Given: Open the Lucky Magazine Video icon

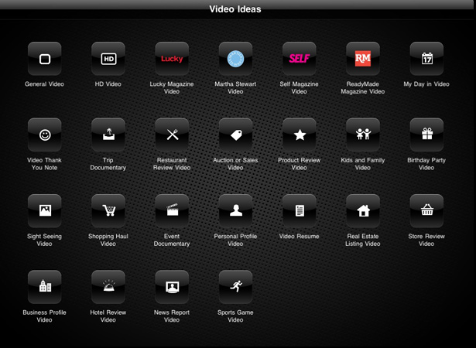Looking at the screenshot, I should point(172,59).
